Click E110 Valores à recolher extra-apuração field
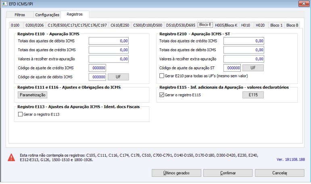This screenshot has height=184, width=311. pyautogui.click(x=109, y=59)
